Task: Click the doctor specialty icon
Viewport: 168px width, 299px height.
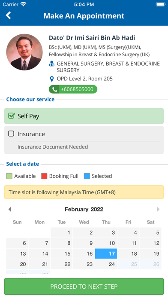Action: click(x=51, y=64)
